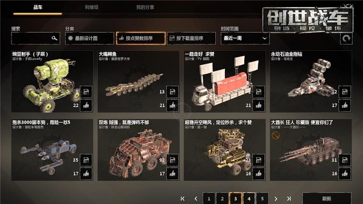Like the 超稳升空飓风 vehicle design
363x204 pixels.
258,174
